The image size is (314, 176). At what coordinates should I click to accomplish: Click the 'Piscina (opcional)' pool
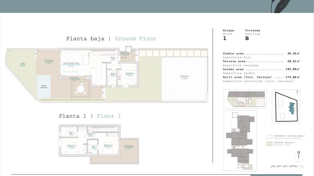click(x=44, y=86)
